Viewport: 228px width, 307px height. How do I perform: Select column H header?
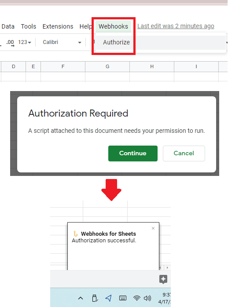(x=152, y=66)
